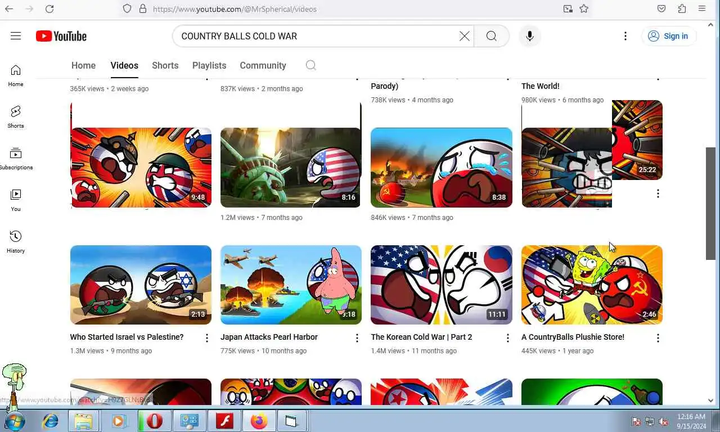Open You in the left sidebar
Image resolution: width=720 pixels, height=432 pixels.
(16, 200)
